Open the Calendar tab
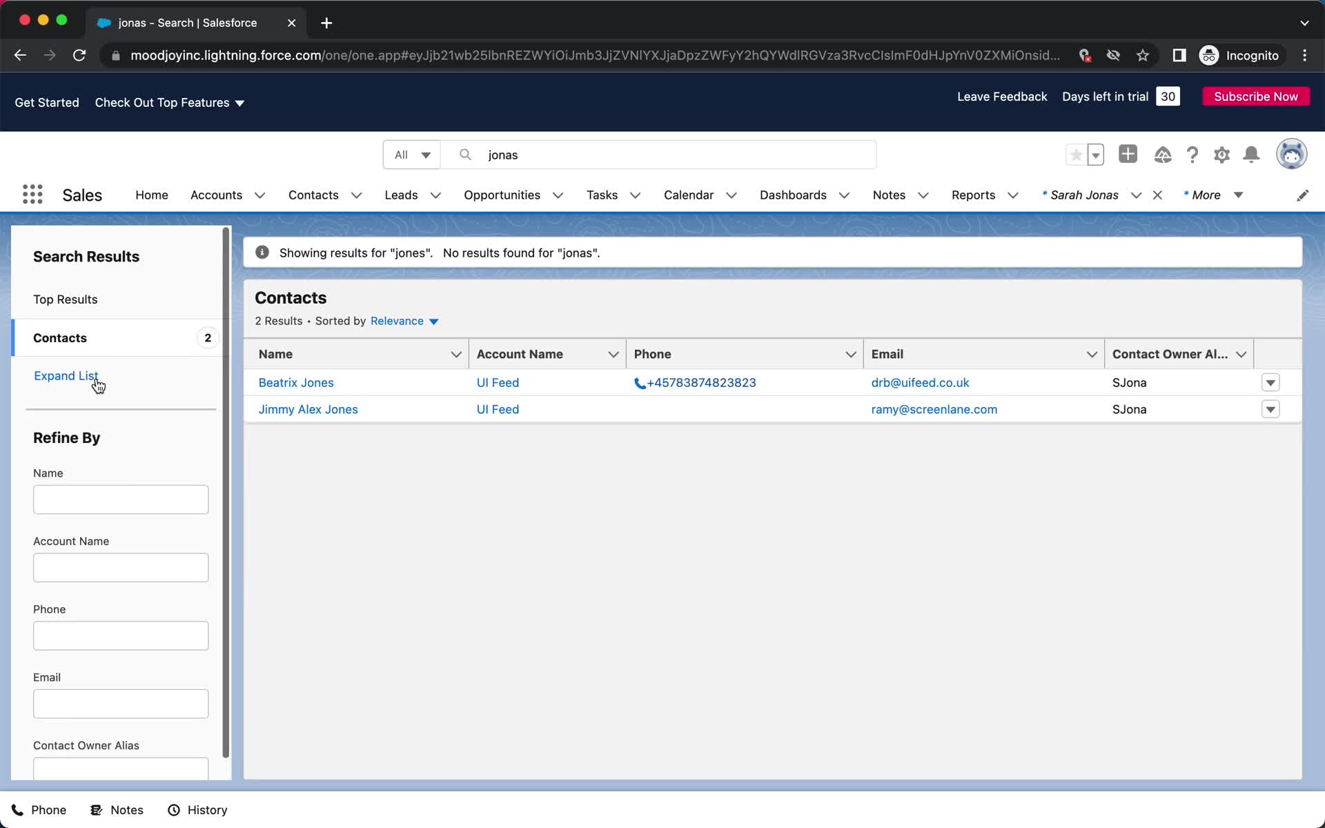The width and height of the screenshot is (1325, 828). [689, 195]
